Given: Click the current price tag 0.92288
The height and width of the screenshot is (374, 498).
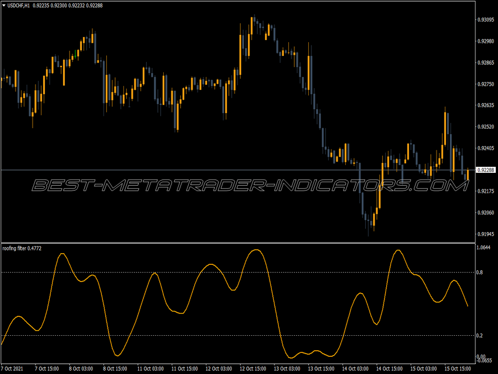Looking at the screenshot, I should coord(486,170).
